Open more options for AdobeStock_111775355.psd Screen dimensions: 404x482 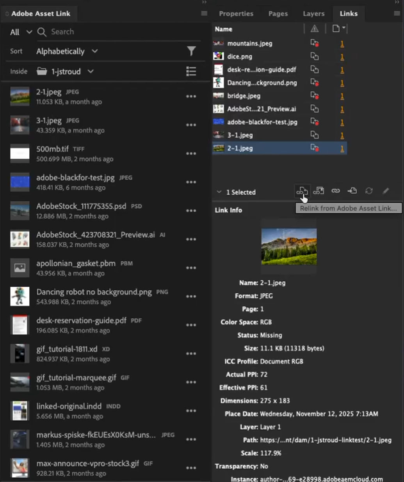point(191,211)
